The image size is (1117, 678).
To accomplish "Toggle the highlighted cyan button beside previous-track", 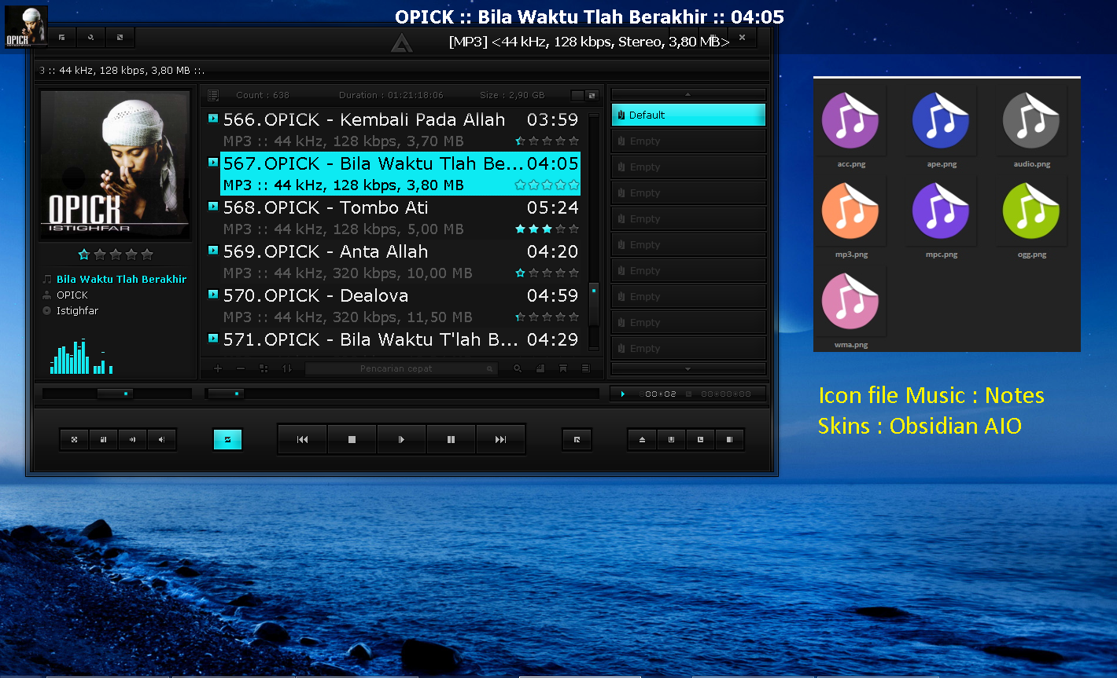I will (x=228, y=439).
